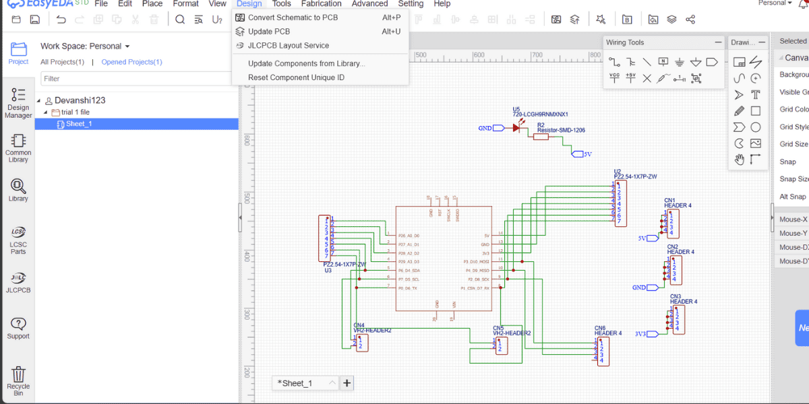The height and width of the screenshot is (404, 809).
Task: Open the Tools menu
Action: tap(281, 4)
